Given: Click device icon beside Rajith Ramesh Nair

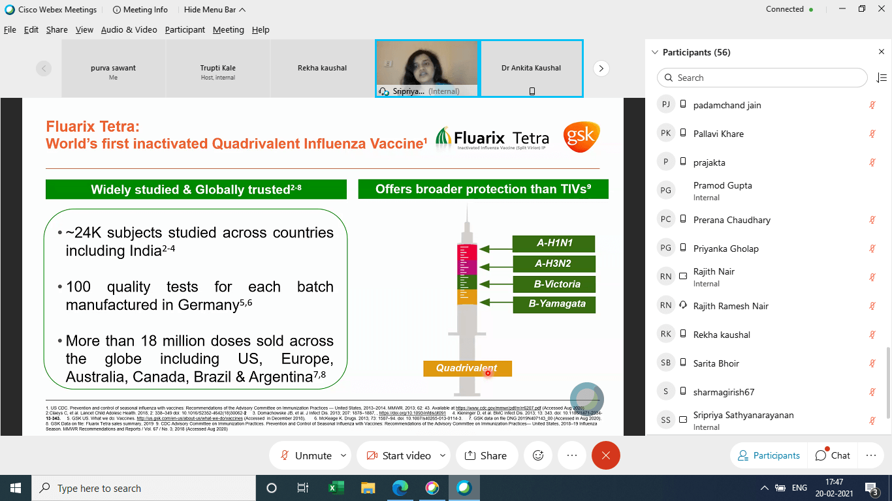Looking at the screenshot, I should (x=683, y=306).
